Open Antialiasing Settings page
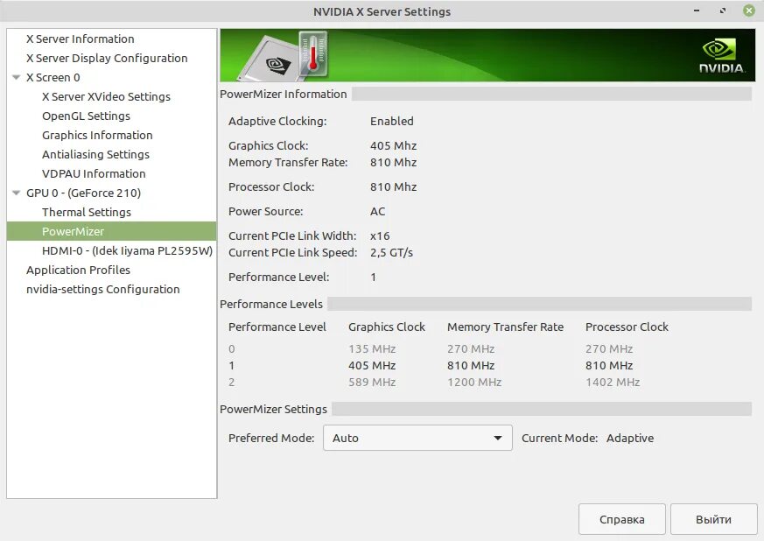This screenshot has height=541, width=764. [96, 154]
